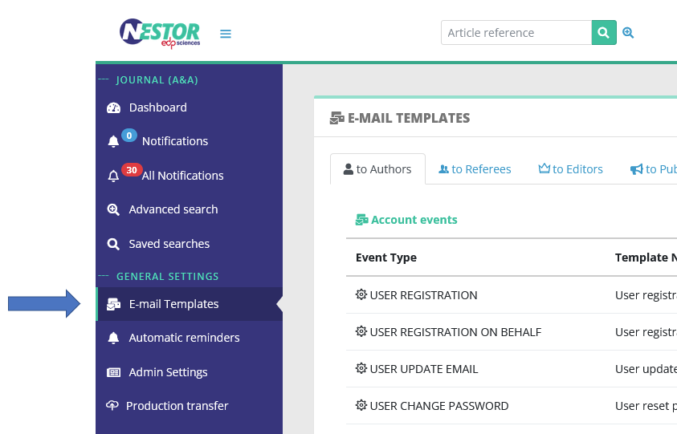Click the USER CHANGE PASSWORD text
This screenshot has width=677, height=434.
[x=439, y=406]
